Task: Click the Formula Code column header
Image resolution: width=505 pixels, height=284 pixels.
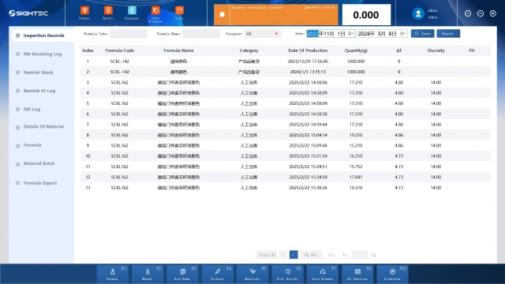Action: click(x=119, y=50)
